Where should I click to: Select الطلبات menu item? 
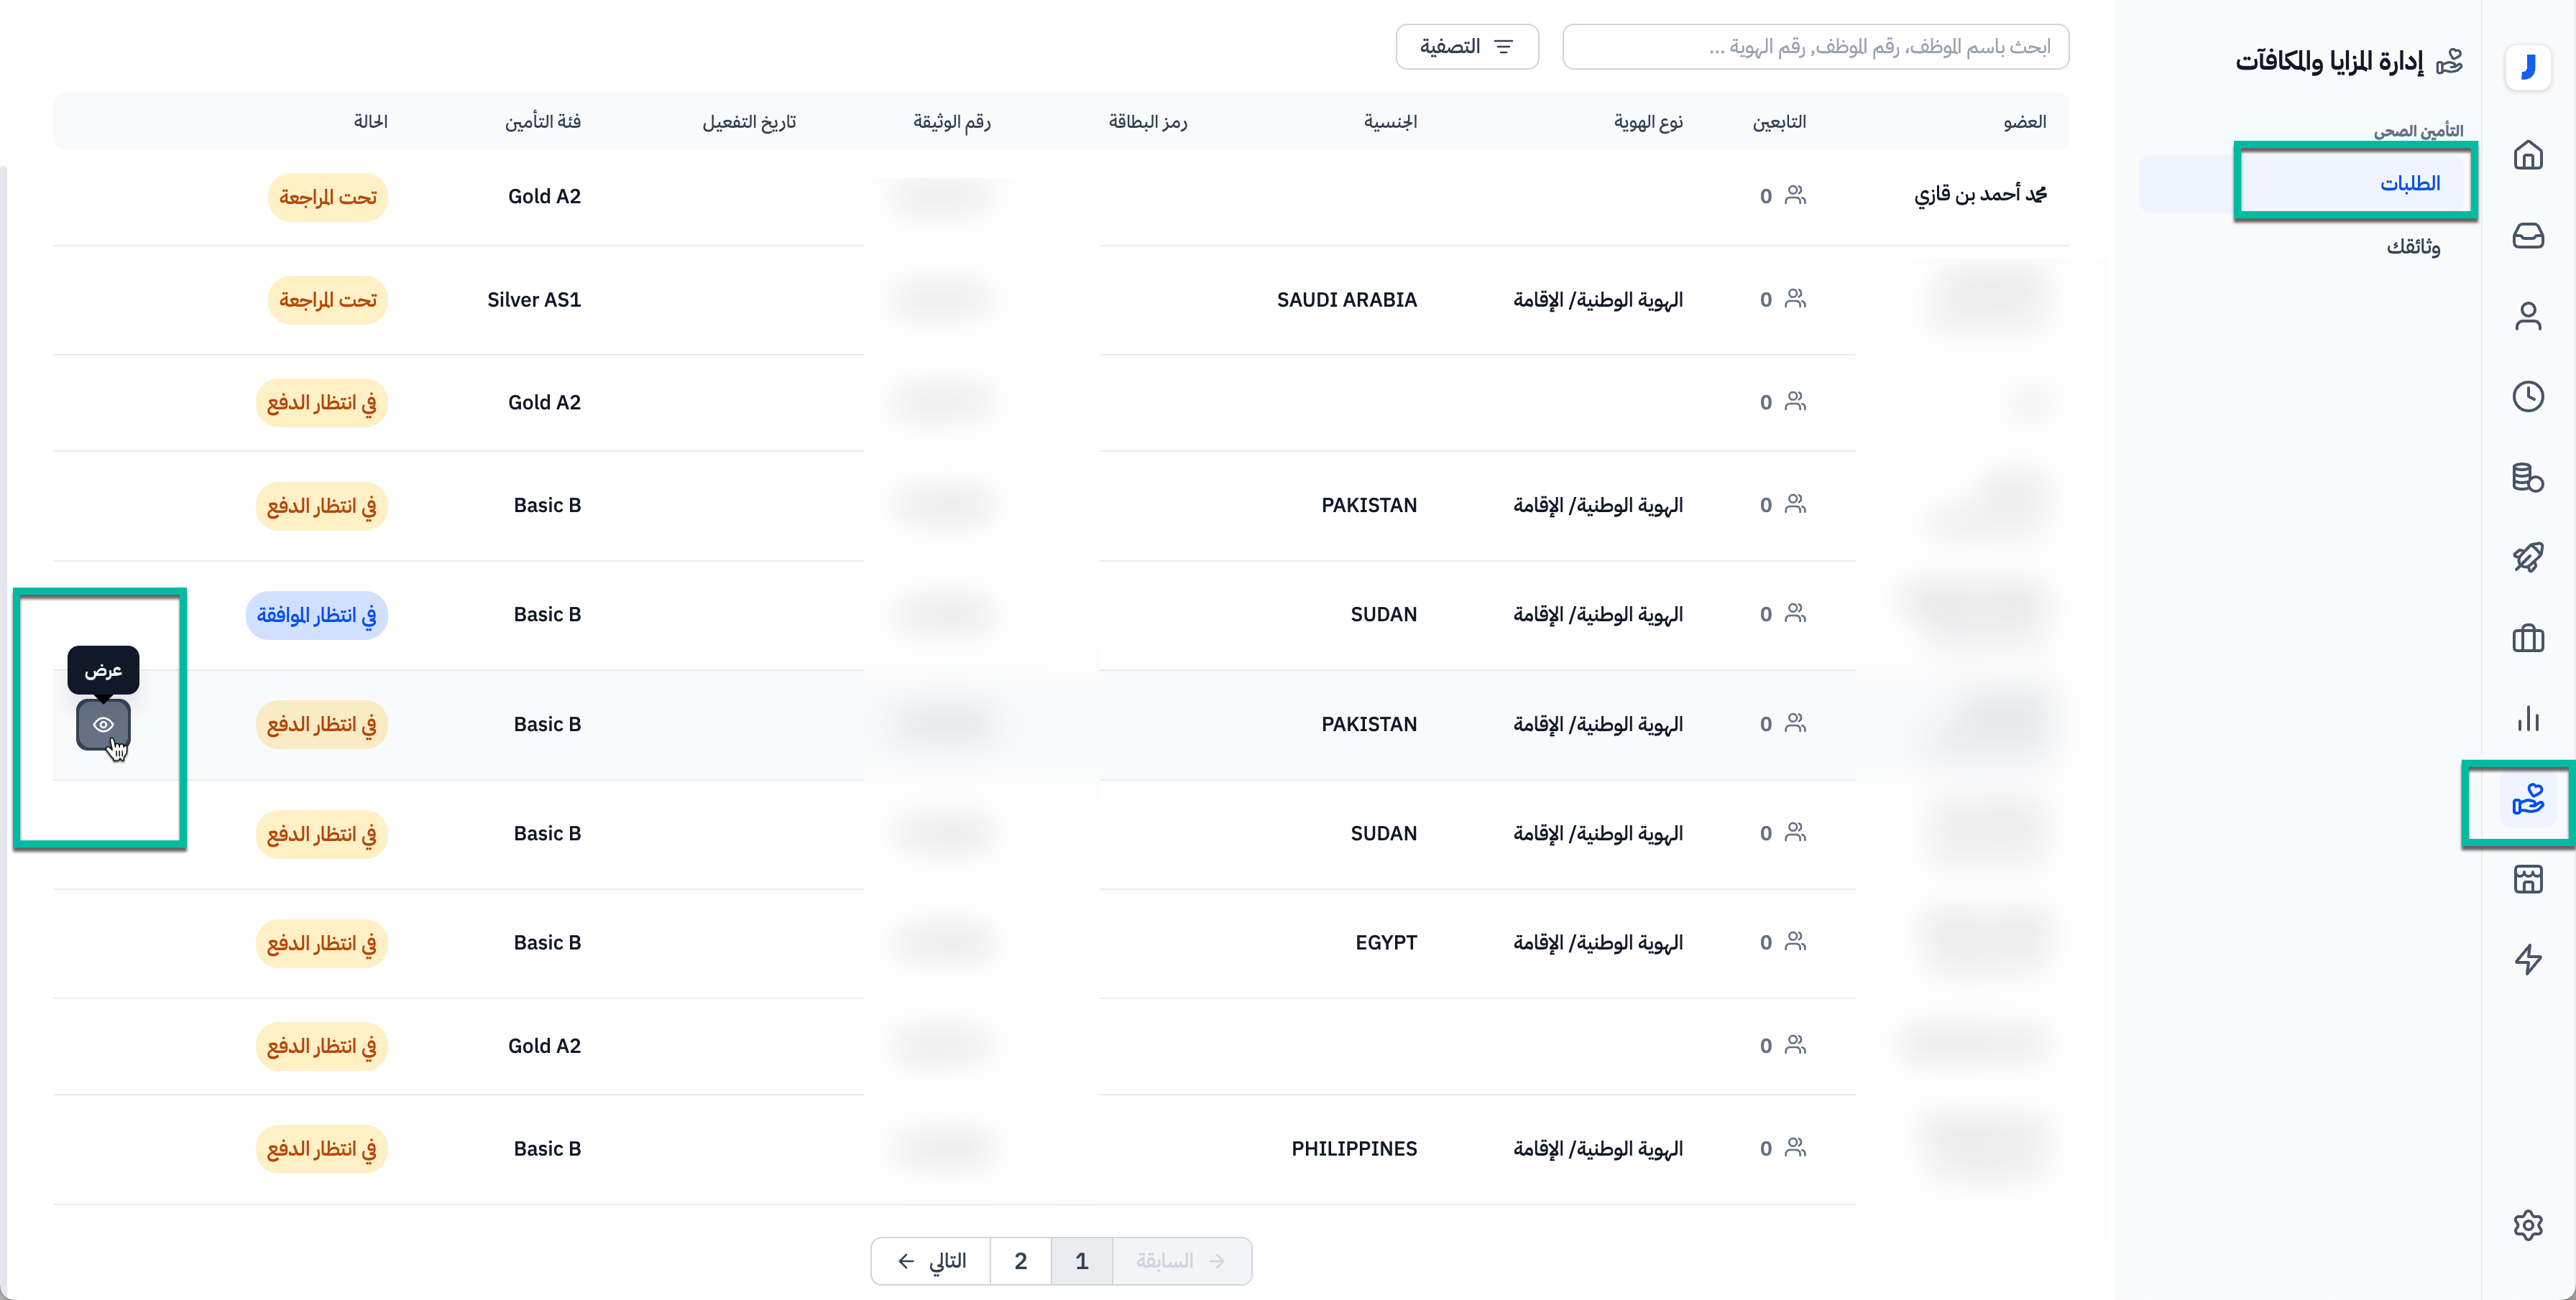(2409, 183)
